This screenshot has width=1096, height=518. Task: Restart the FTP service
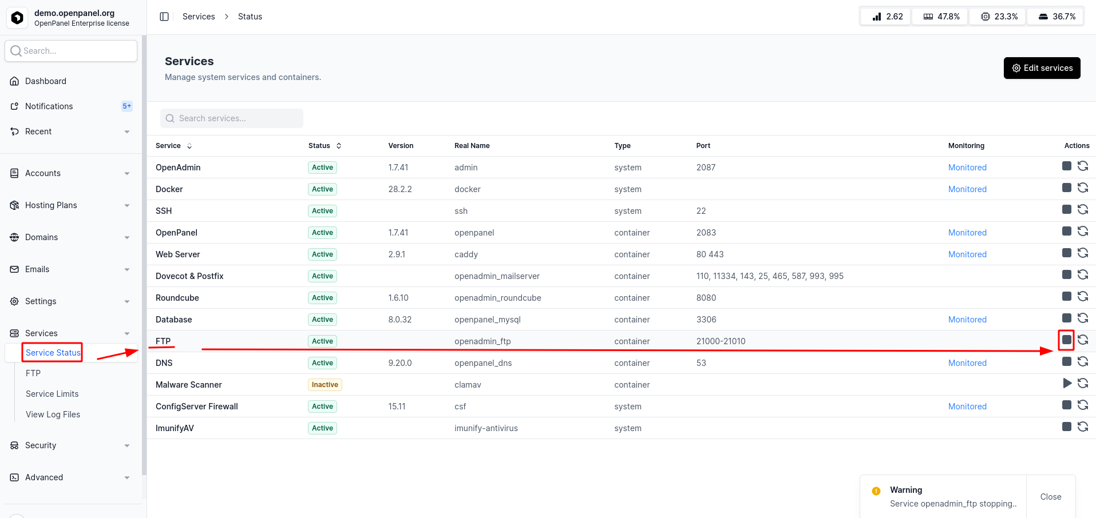[1083, 340]
